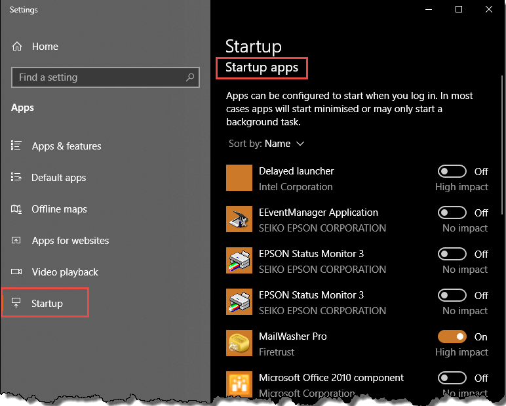Open Apps & features page
The width and height of the screenshot is (506, 406).
[x=66, y=146]
